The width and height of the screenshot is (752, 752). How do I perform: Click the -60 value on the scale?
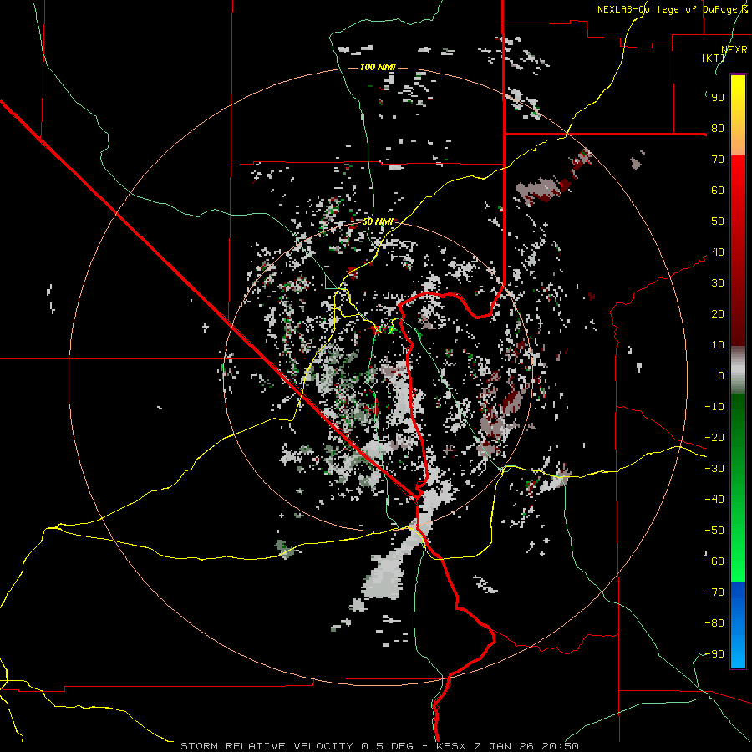tap(714, 561)
